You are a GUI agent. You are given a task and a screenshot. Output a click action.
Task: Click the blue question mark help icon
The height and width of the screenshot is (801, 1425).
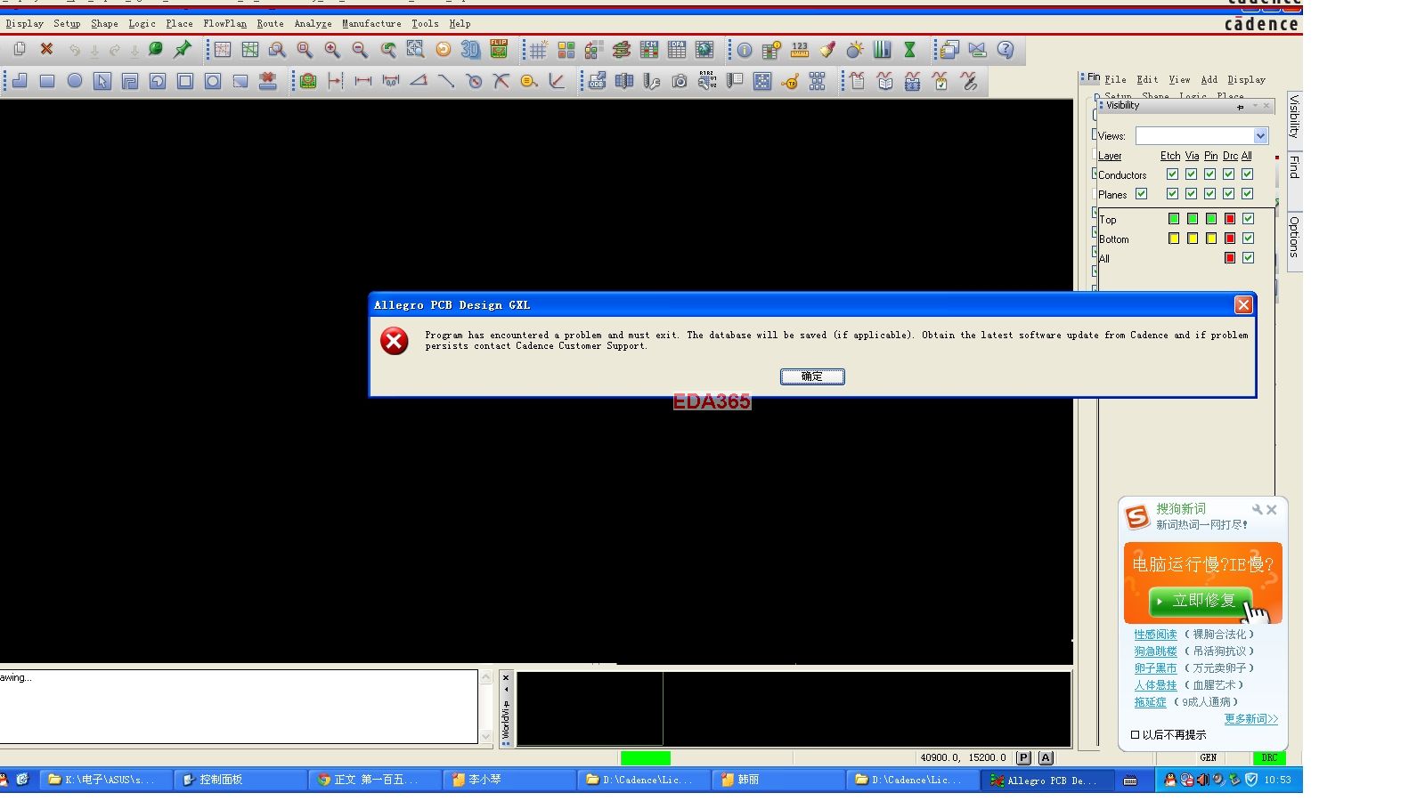click(x=1006, y=50)
